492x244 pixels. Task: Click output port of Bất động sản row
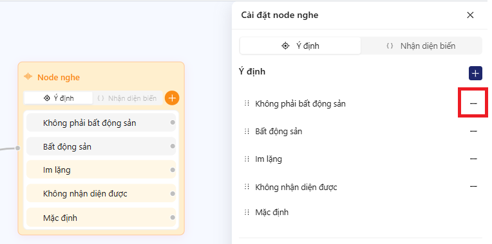point(173,146)
